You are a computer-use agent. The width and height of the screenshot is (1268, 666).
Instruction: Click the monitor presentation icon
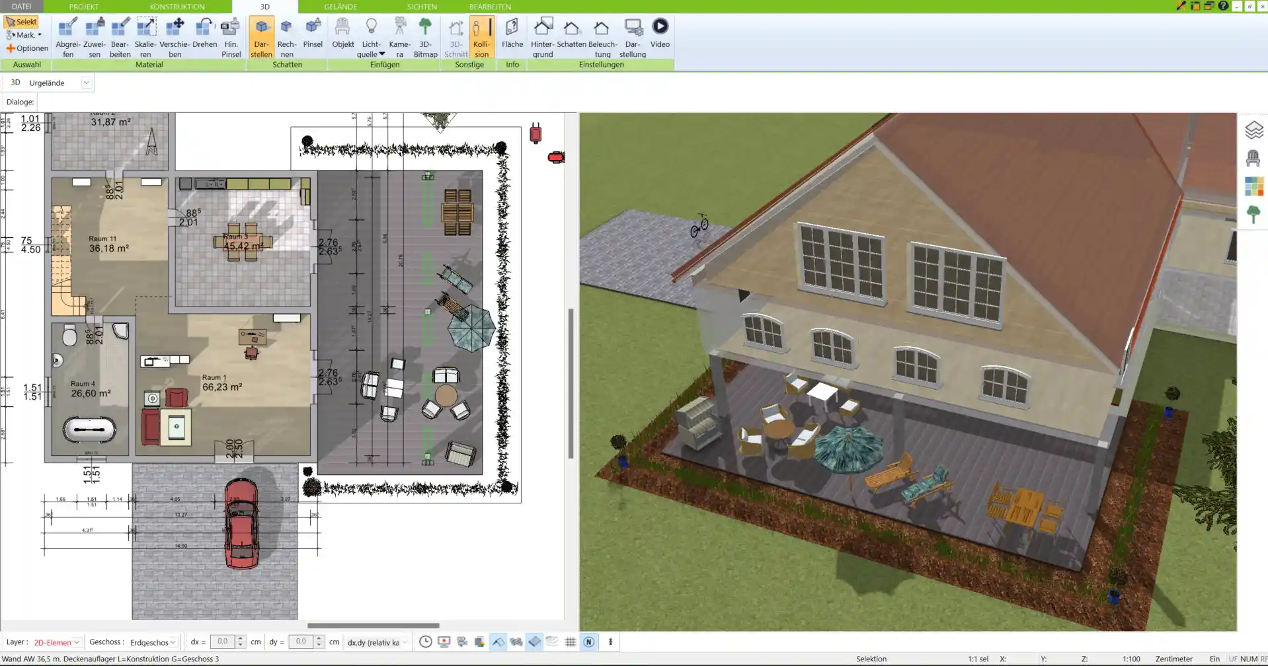pos(444,642)
